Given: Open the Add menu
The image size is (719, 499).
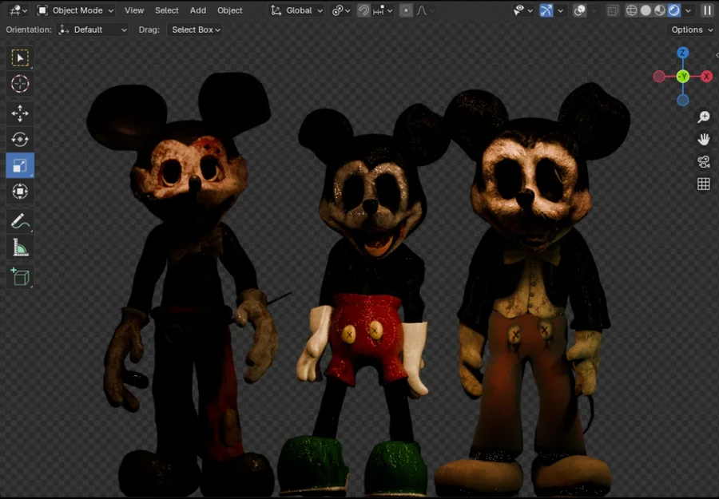Looking at the screenshot, I should point(198,10).
